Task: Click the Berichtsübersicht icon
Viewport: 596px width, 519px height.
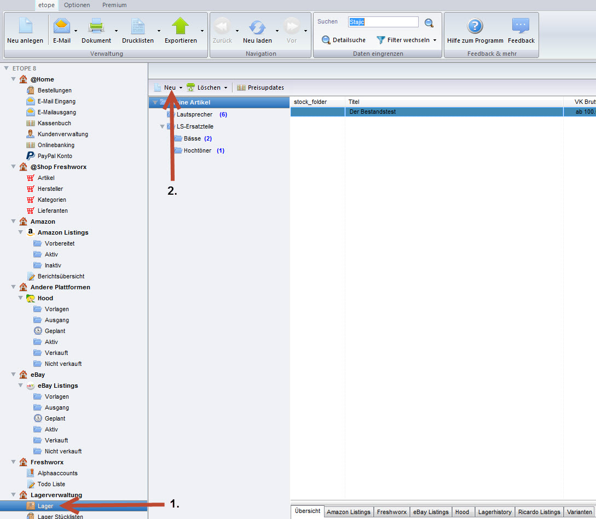Action: [31, 276]
